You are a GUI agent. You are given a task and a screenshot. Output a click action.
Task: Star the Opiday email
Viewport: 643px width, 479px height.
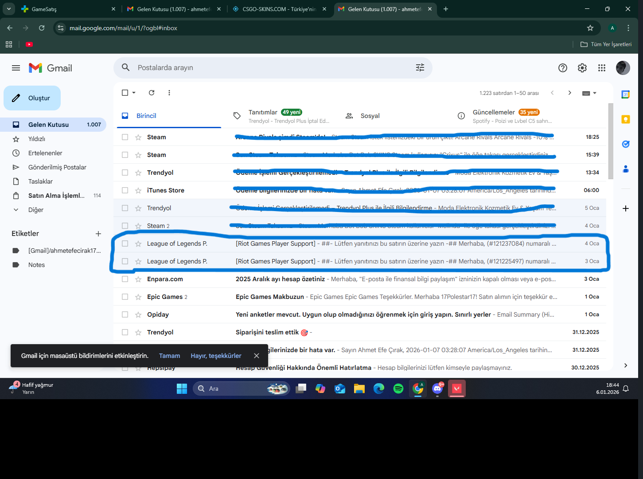point(138,314)
